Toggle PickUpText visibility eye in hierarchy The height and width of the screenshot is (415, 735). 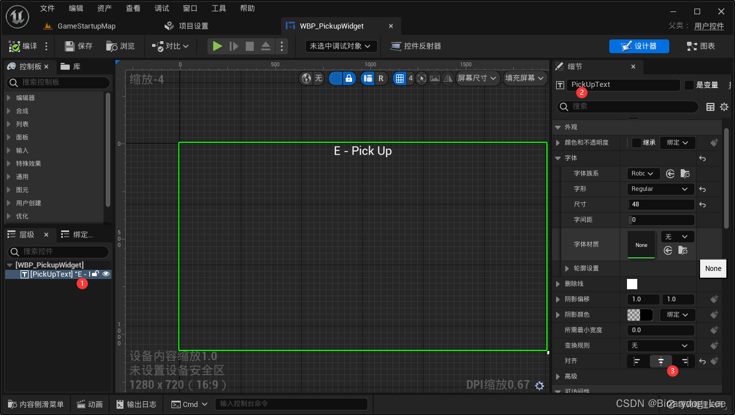[x=106, y=274]
